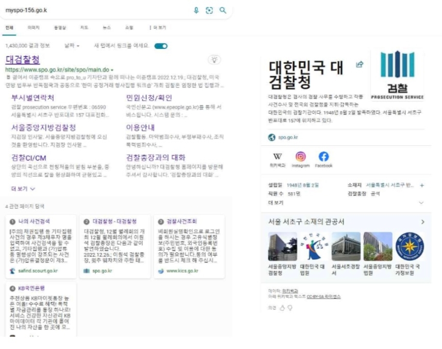This screenshot has height=349, width=442.
Task: Open the 검찰사건조회 card
Action: 189,246
